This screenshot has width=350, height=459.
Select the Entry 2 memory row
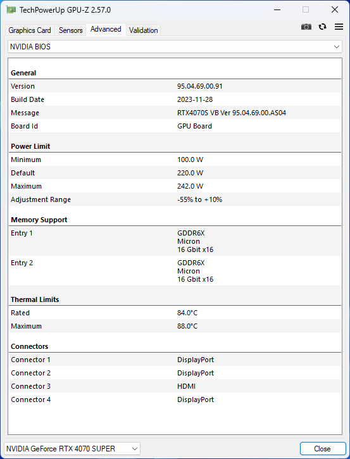[x=175, y=271]
